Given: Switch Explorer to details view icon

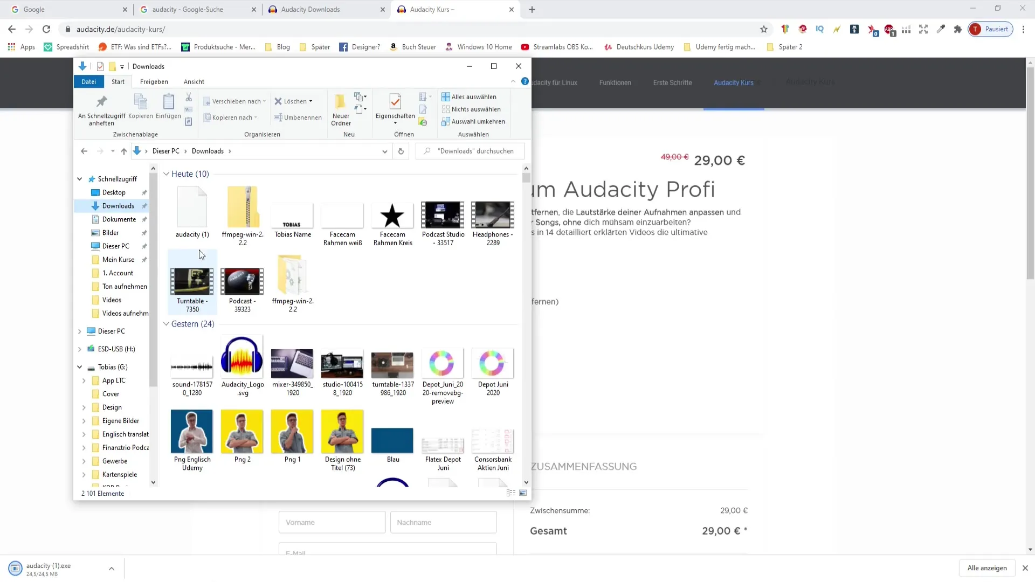Looking at the screenshot, I should [x=511, y=493].
